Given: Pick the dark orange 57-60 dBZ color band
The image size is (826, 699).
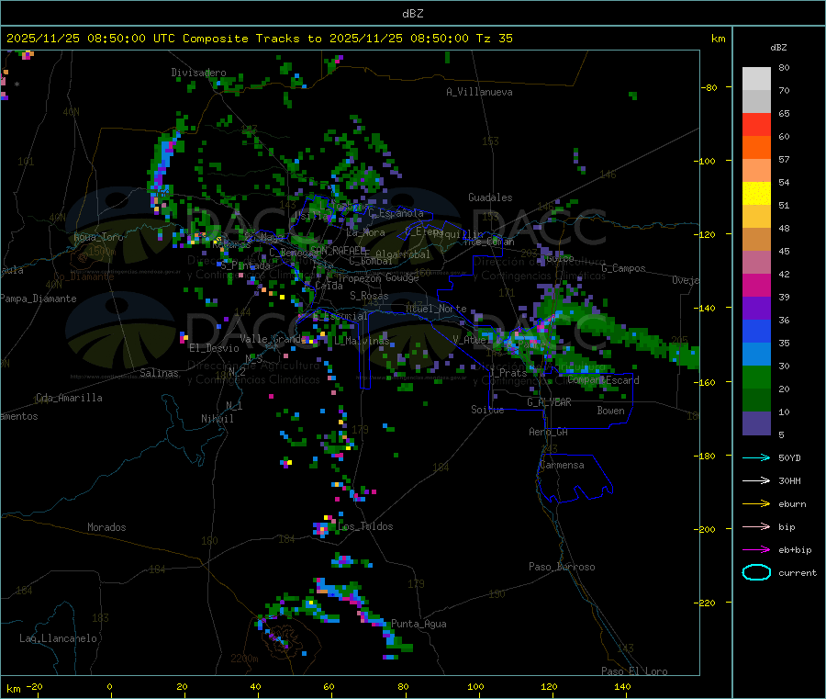Looking at the screenshot, I should tap(756, 148).
